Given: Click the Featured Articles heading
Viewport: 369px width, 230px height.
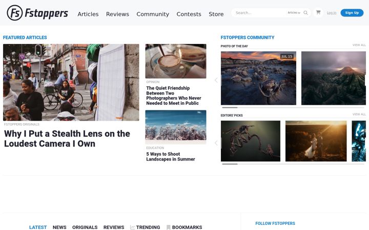Looking at the screenshot, I should tap(25, 37).
